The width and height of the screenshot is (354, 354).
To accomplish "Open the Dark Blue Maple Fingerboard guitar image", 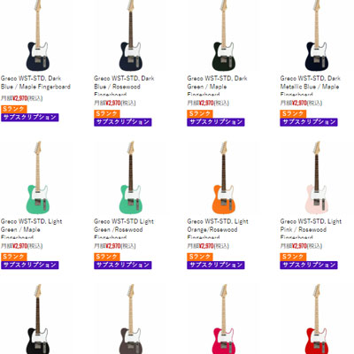I will pyautogui.click(x=37, y=35).
